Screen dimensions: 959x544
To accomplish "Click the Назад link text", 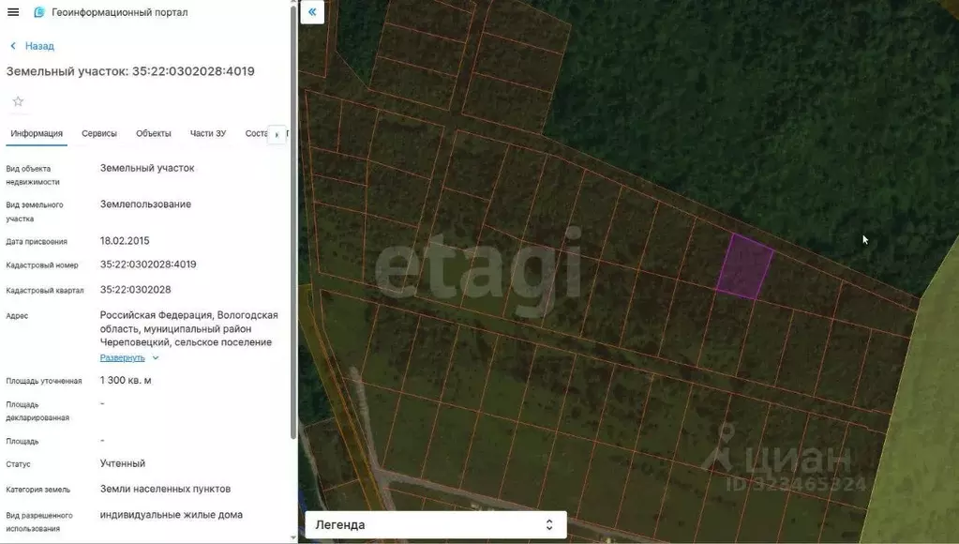I will click(x=39, y=46).
